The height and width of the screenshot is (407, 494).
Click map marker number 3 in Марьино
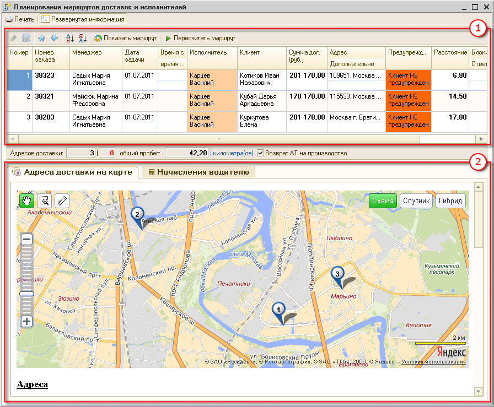point(337,274)
